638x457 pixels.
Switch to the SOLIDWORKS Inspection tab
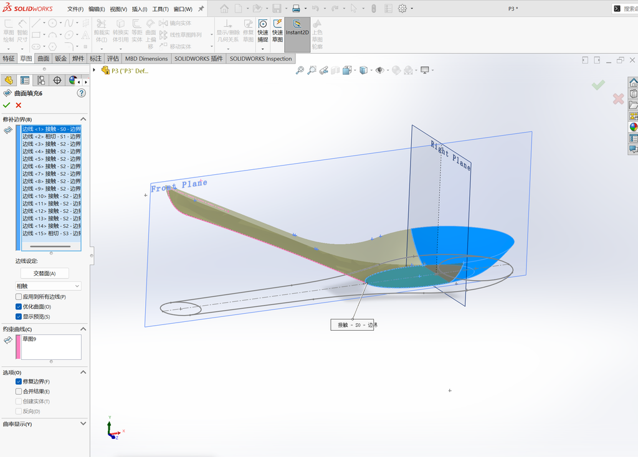pyautogui.click(x=261, y=59)
